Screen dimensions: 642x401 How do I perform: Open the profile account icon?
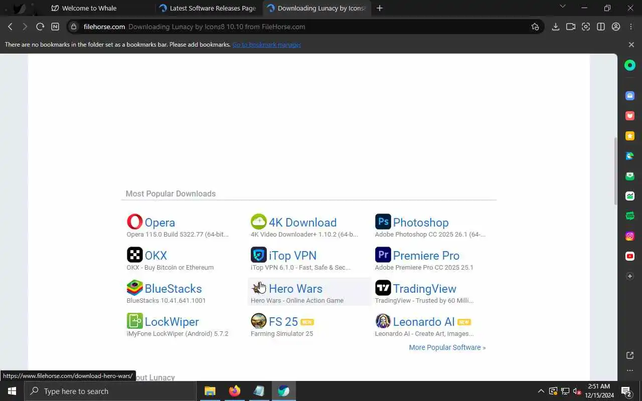click(x=616, y=27)
